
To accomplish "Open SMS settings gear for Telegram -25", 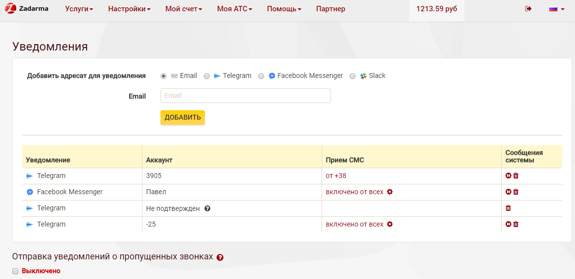I will click(x=390, y=224).
